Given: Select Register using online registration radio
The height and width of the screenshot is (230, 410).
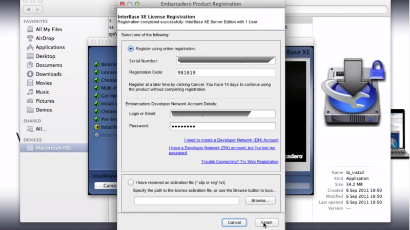Looking at the screenshot, I should (131, 49).
